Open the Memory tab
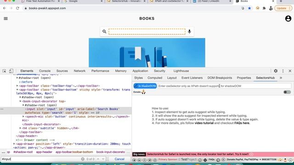Viewport: 294px width, 165px height. pyautogui.click(x=121, y=71)
